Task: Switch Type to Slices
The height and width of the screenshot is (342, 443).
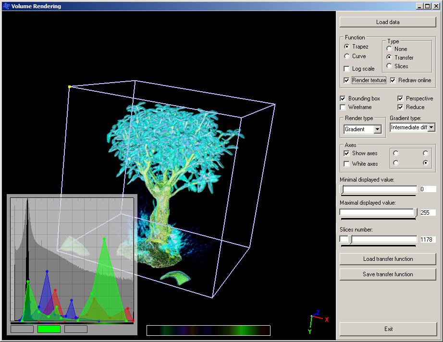Action: (x=389, y=66)
